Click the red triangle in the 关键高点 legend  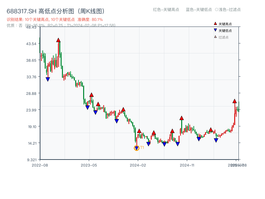(215, 24)
